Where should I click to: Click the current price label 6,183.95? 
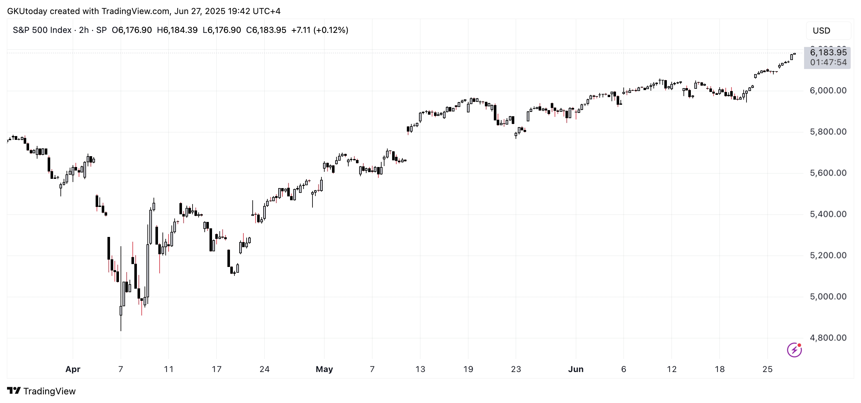point(828,52)
